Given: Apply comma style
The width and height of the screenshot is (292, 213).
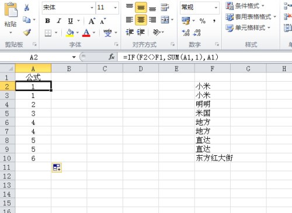Looking at the screenshot, I should tap(214, 21).
